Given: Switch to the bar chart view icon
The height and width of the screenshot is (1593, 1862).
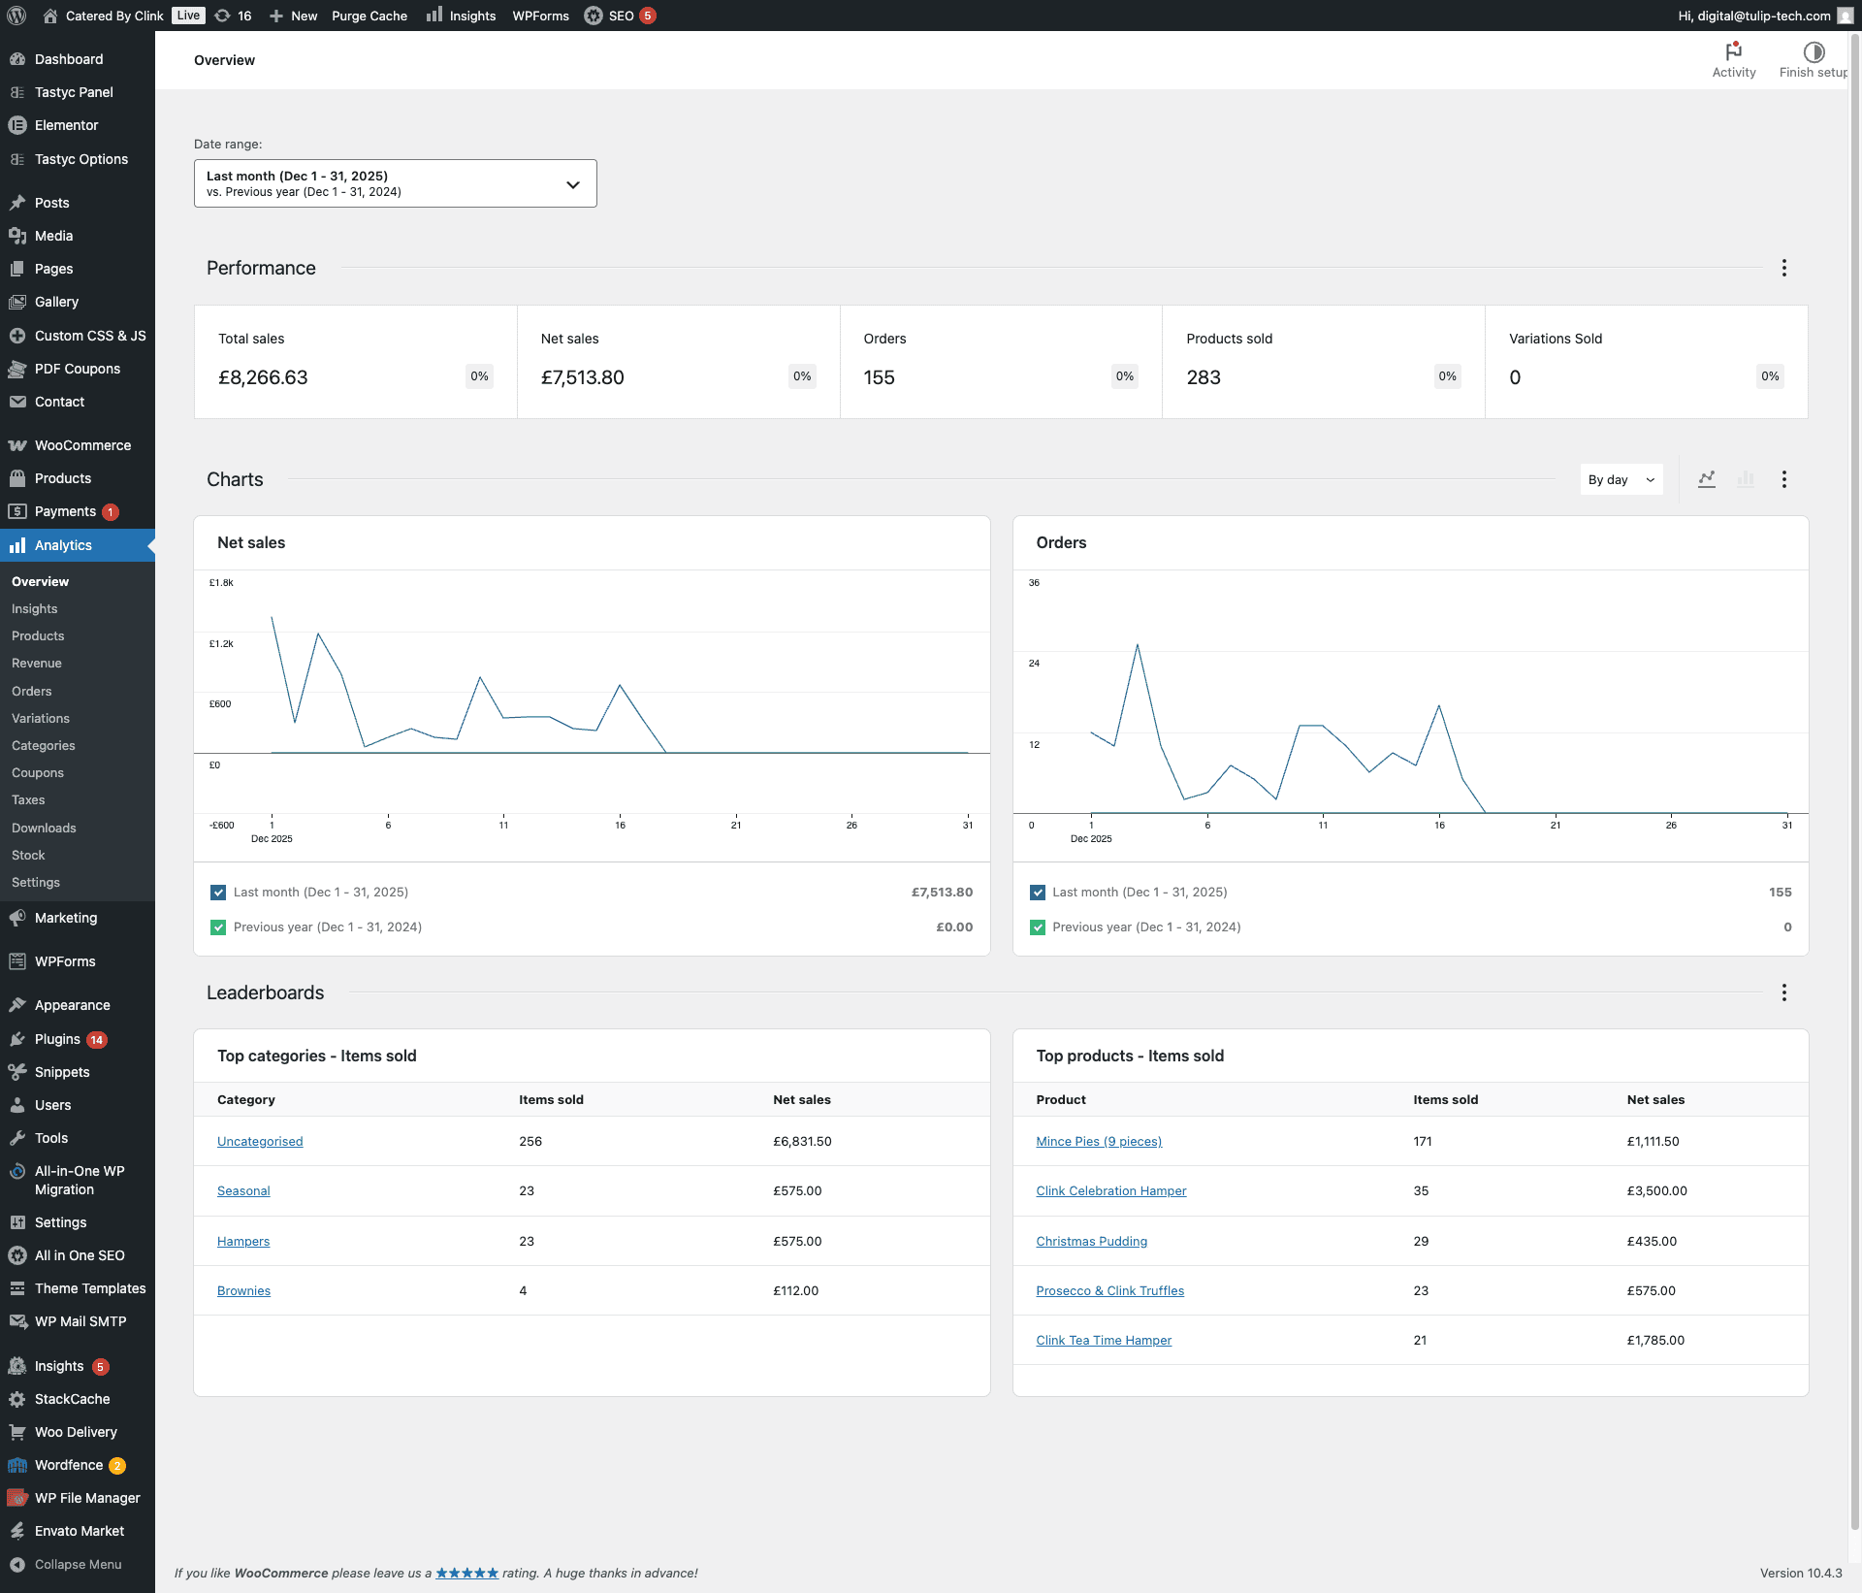Looking at the screenshot, I should 1746,479.
